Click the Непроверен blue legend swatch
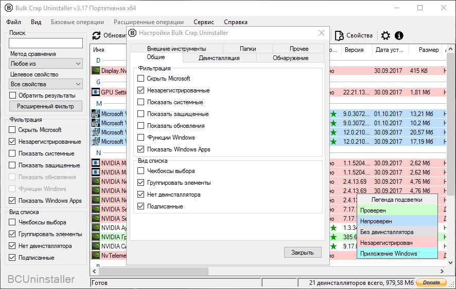 coord(397,221)
